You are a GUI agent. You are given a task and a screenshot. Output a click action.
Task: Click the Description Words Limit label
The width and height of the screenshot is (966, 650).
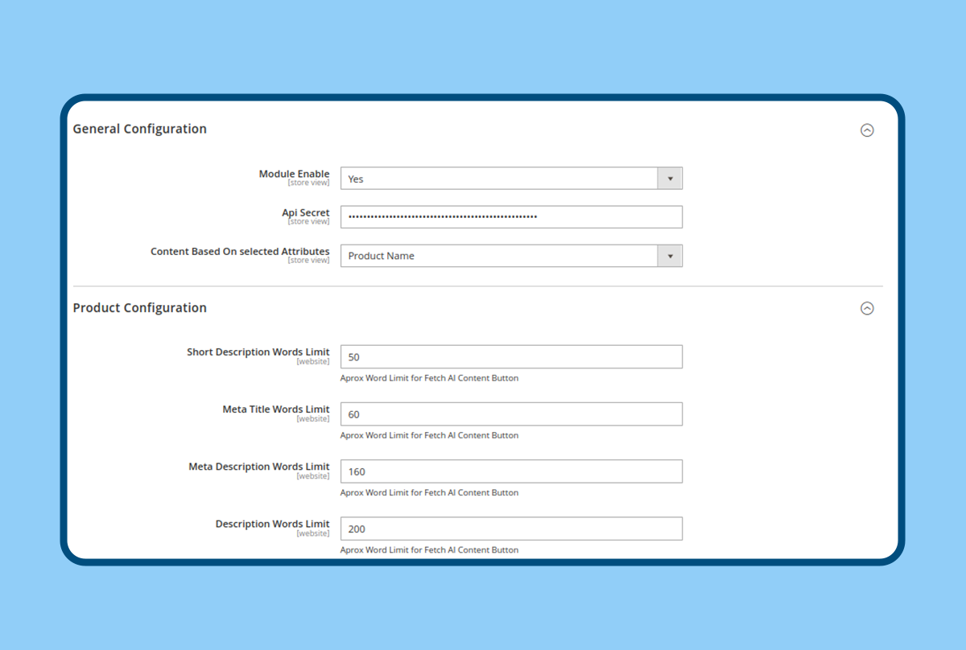point(272,524)
